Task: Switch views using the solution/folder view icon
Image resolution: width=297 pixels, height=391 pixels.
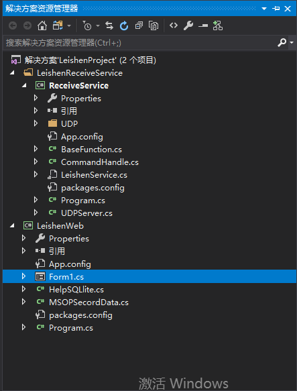Action: [x=58, y=25]
